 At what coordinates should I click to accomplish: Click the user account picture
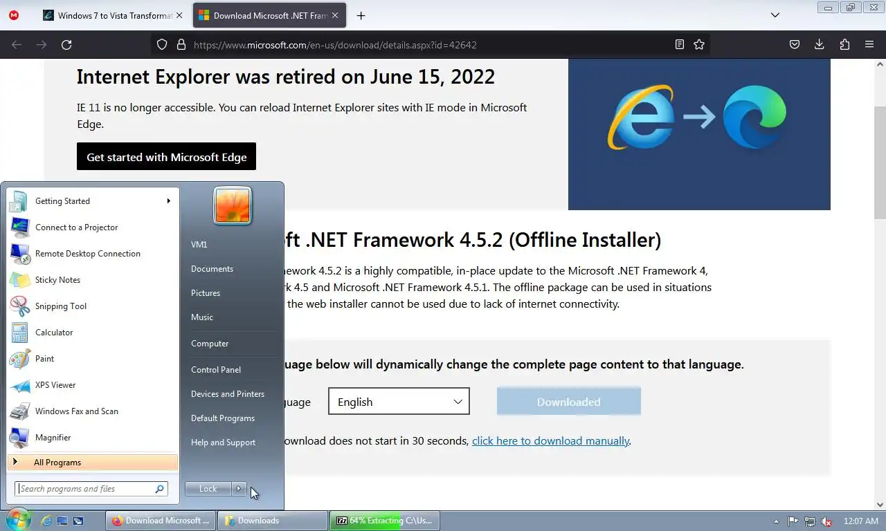pyautogui.click(x=233, y=206)
